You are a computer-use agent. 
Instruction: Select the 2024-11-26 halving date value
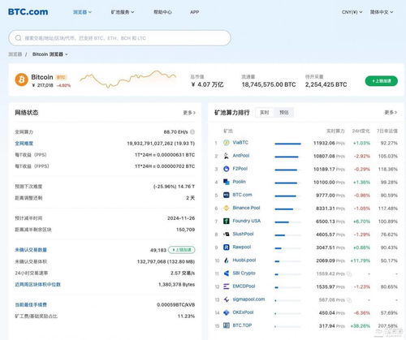tap(181, 218)
